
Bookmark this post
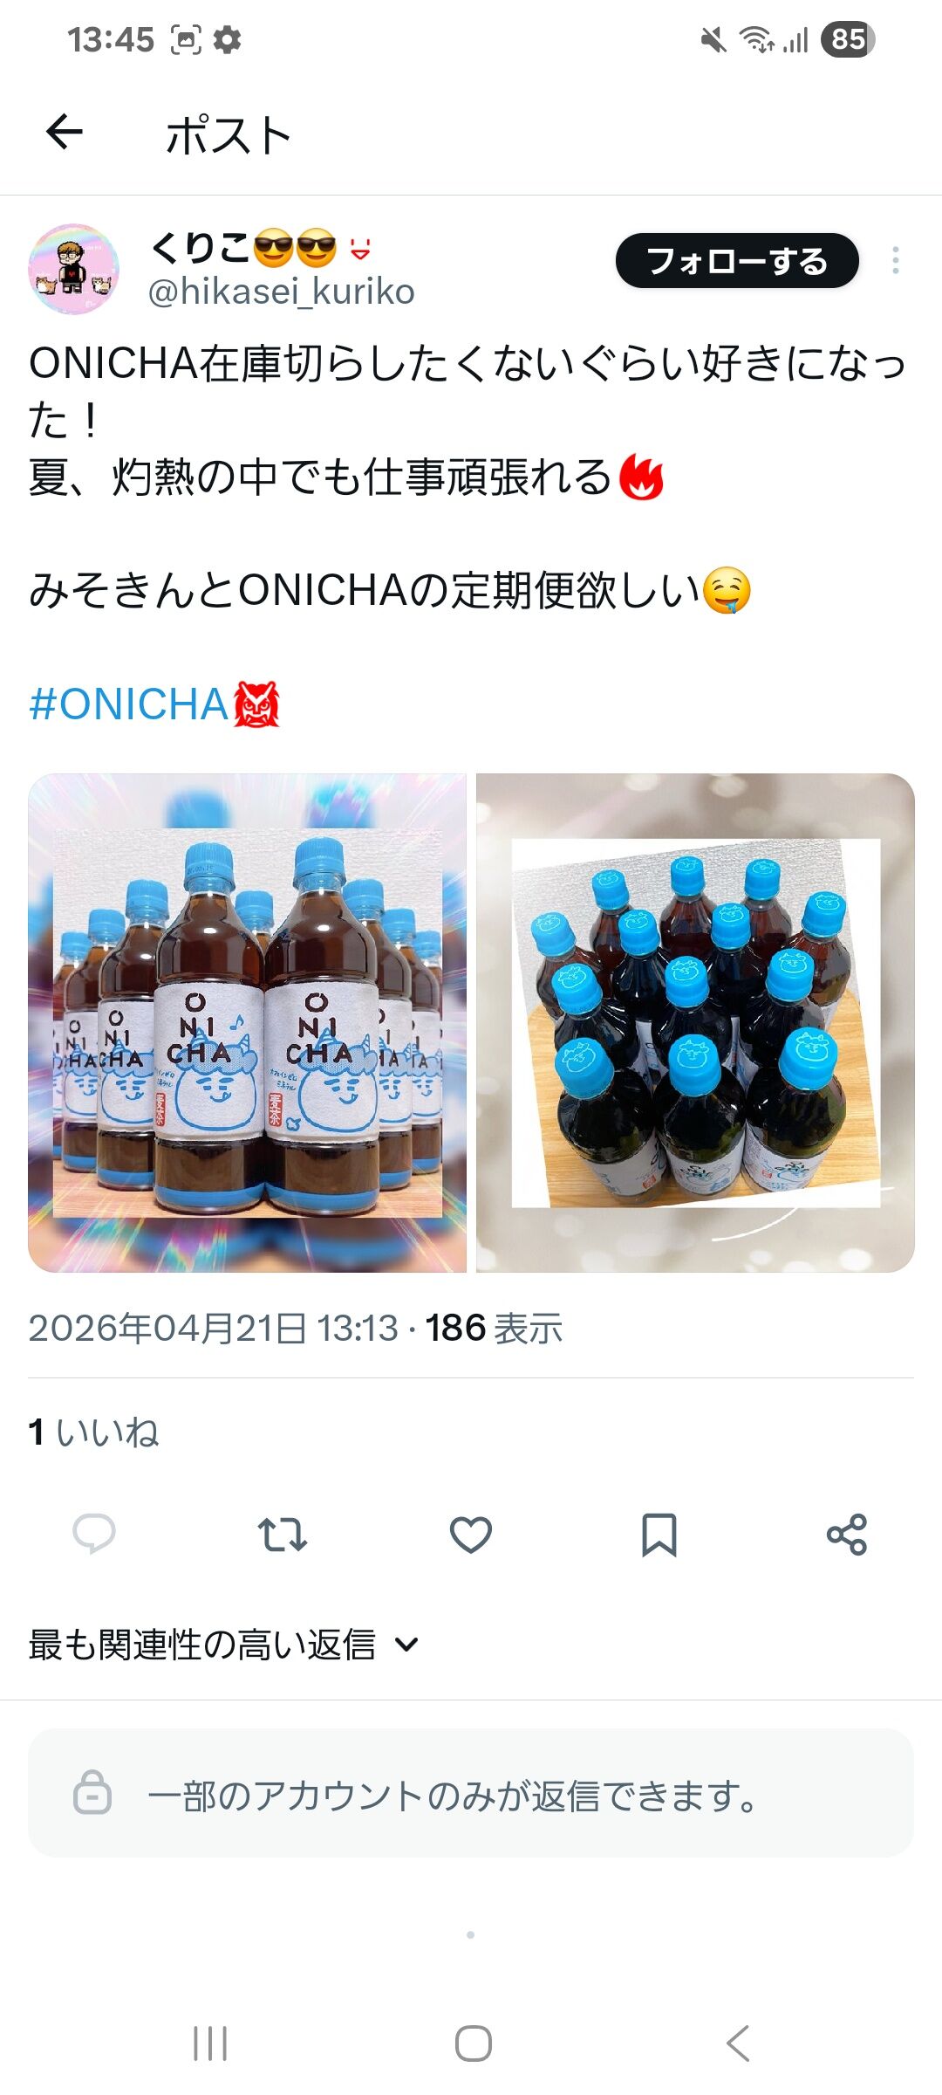point(659,1535)
